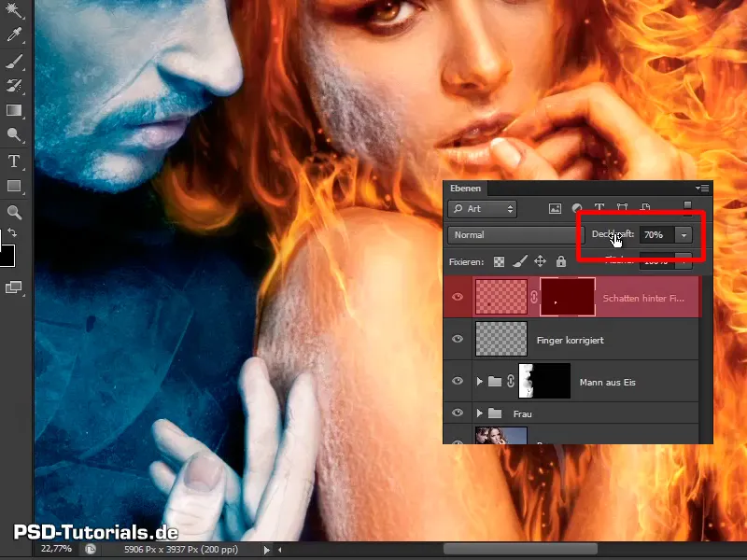Swap foreground and background colors
747x560 pixels.
click(x=12, y=232)
